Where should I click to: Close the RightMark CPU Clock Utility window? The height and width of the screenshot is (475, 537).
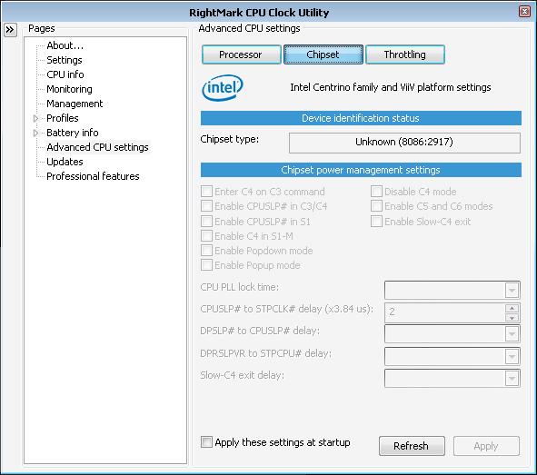pyautogui.click(x=524, y=12)
